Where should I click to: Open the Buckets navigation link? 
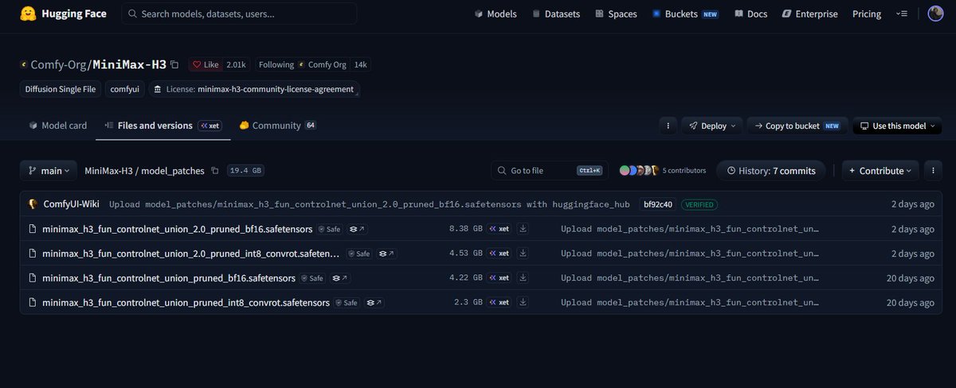click(x=685, y=14)
